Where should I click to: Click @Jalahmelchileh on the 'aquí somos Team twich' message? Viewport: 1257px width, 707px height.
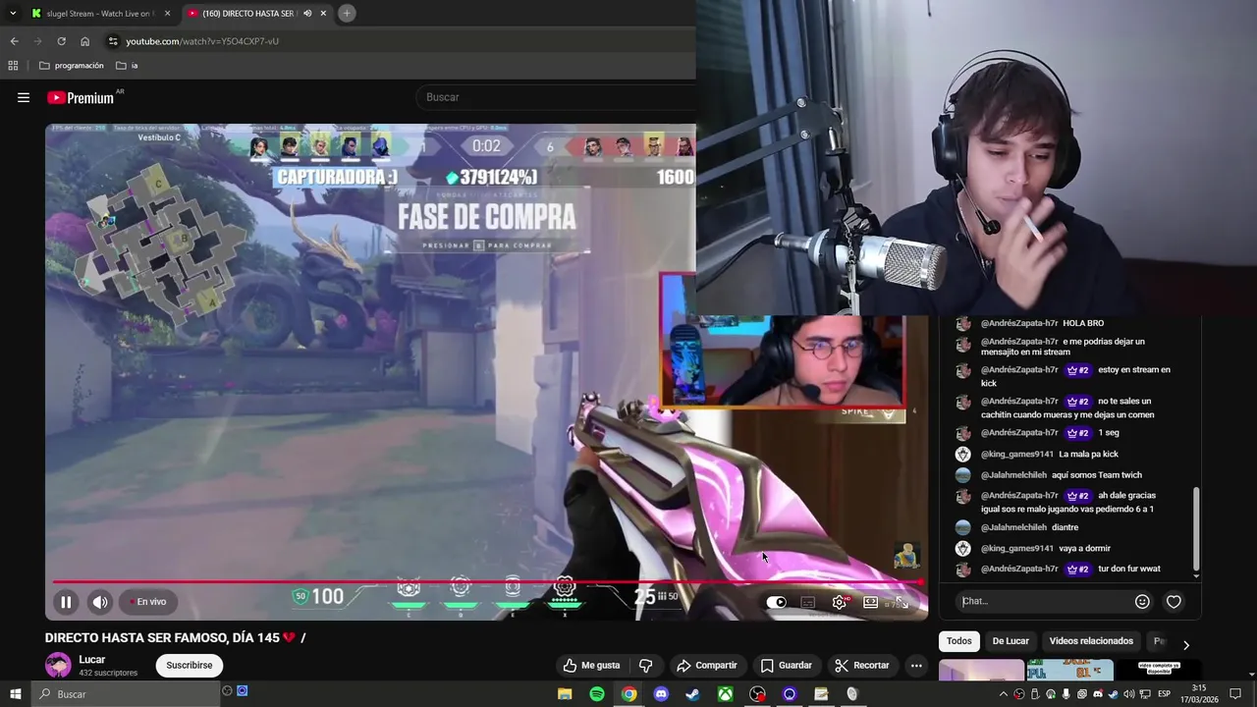[1013, 475]
